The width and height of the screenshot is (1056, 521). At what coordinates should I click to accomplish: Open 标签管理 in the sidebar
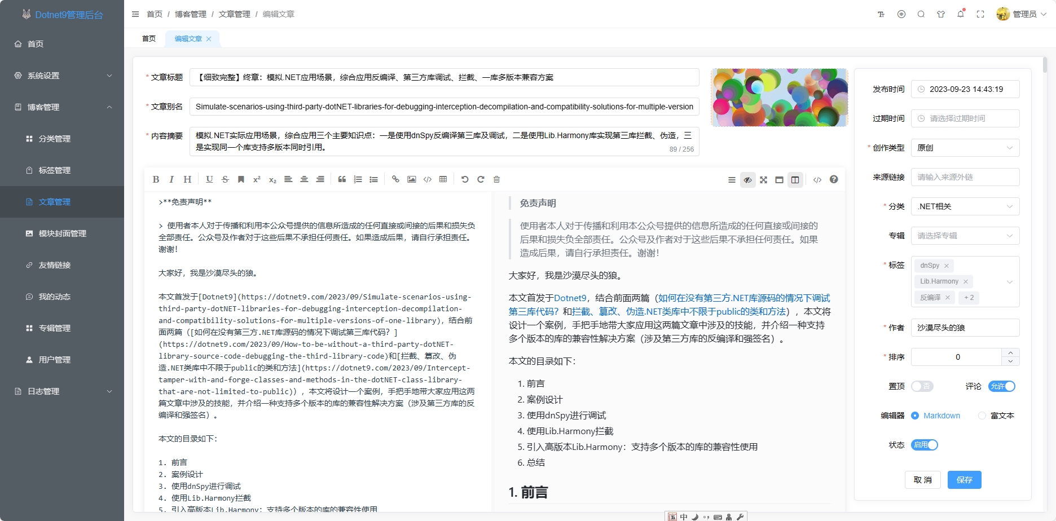click(x=62, y=170)
